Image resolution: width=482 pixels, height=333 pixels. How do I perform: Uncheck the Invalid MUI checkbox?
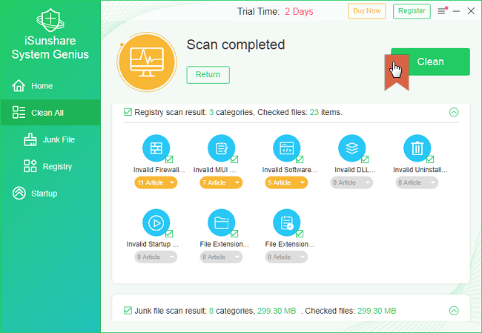pos(234,159)
